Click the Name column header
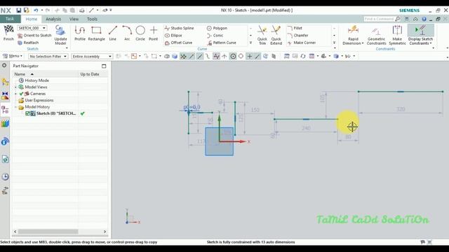Screen dimensions: 449x252 [45, 74]
